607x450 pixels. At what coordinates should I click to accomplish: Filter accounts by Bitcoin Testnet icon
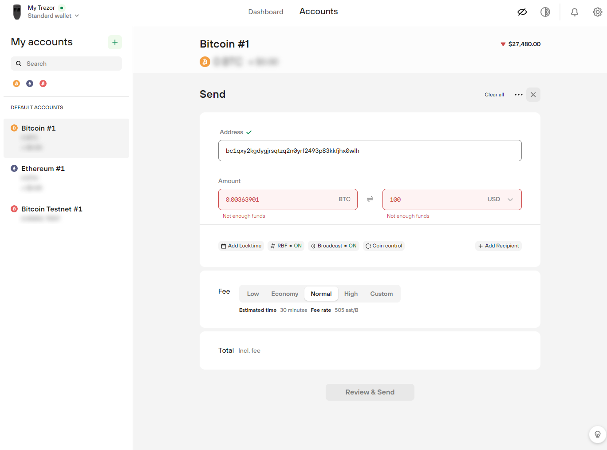tap(43, 84)
